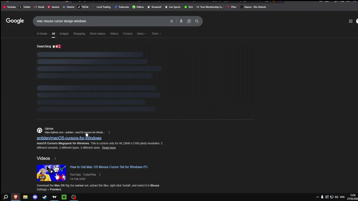The height and width of the screenshot is (201, 358).
Task: Open Discord from taskbar
Action: [35, 197]
